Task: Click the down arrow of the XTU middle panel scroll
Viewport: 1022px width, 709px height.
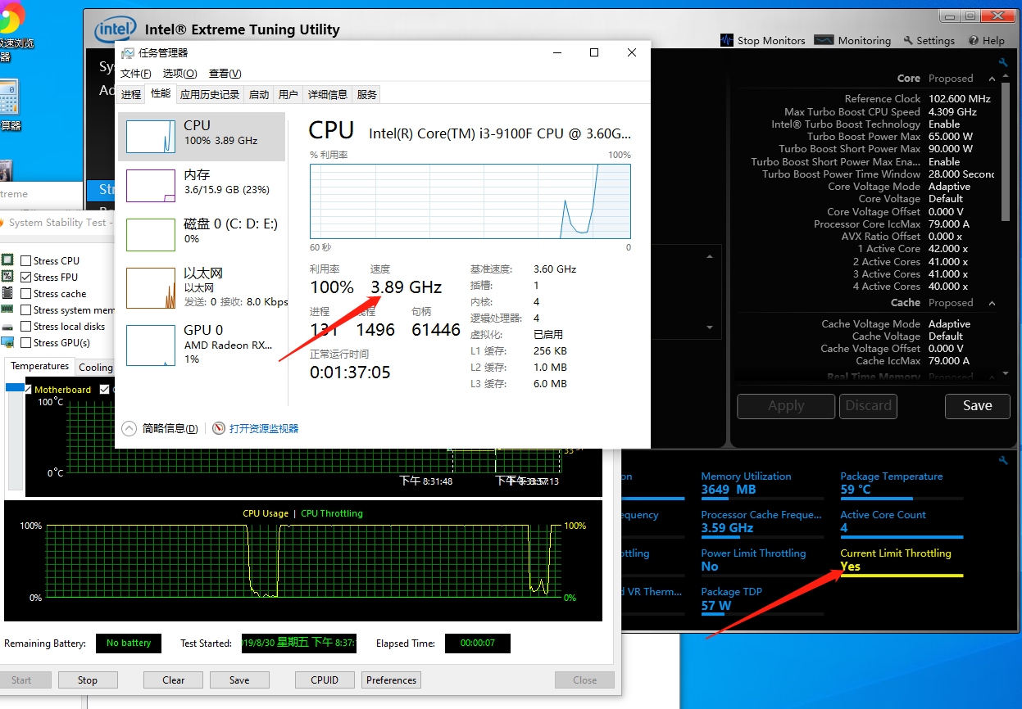Action: (710, 327)
